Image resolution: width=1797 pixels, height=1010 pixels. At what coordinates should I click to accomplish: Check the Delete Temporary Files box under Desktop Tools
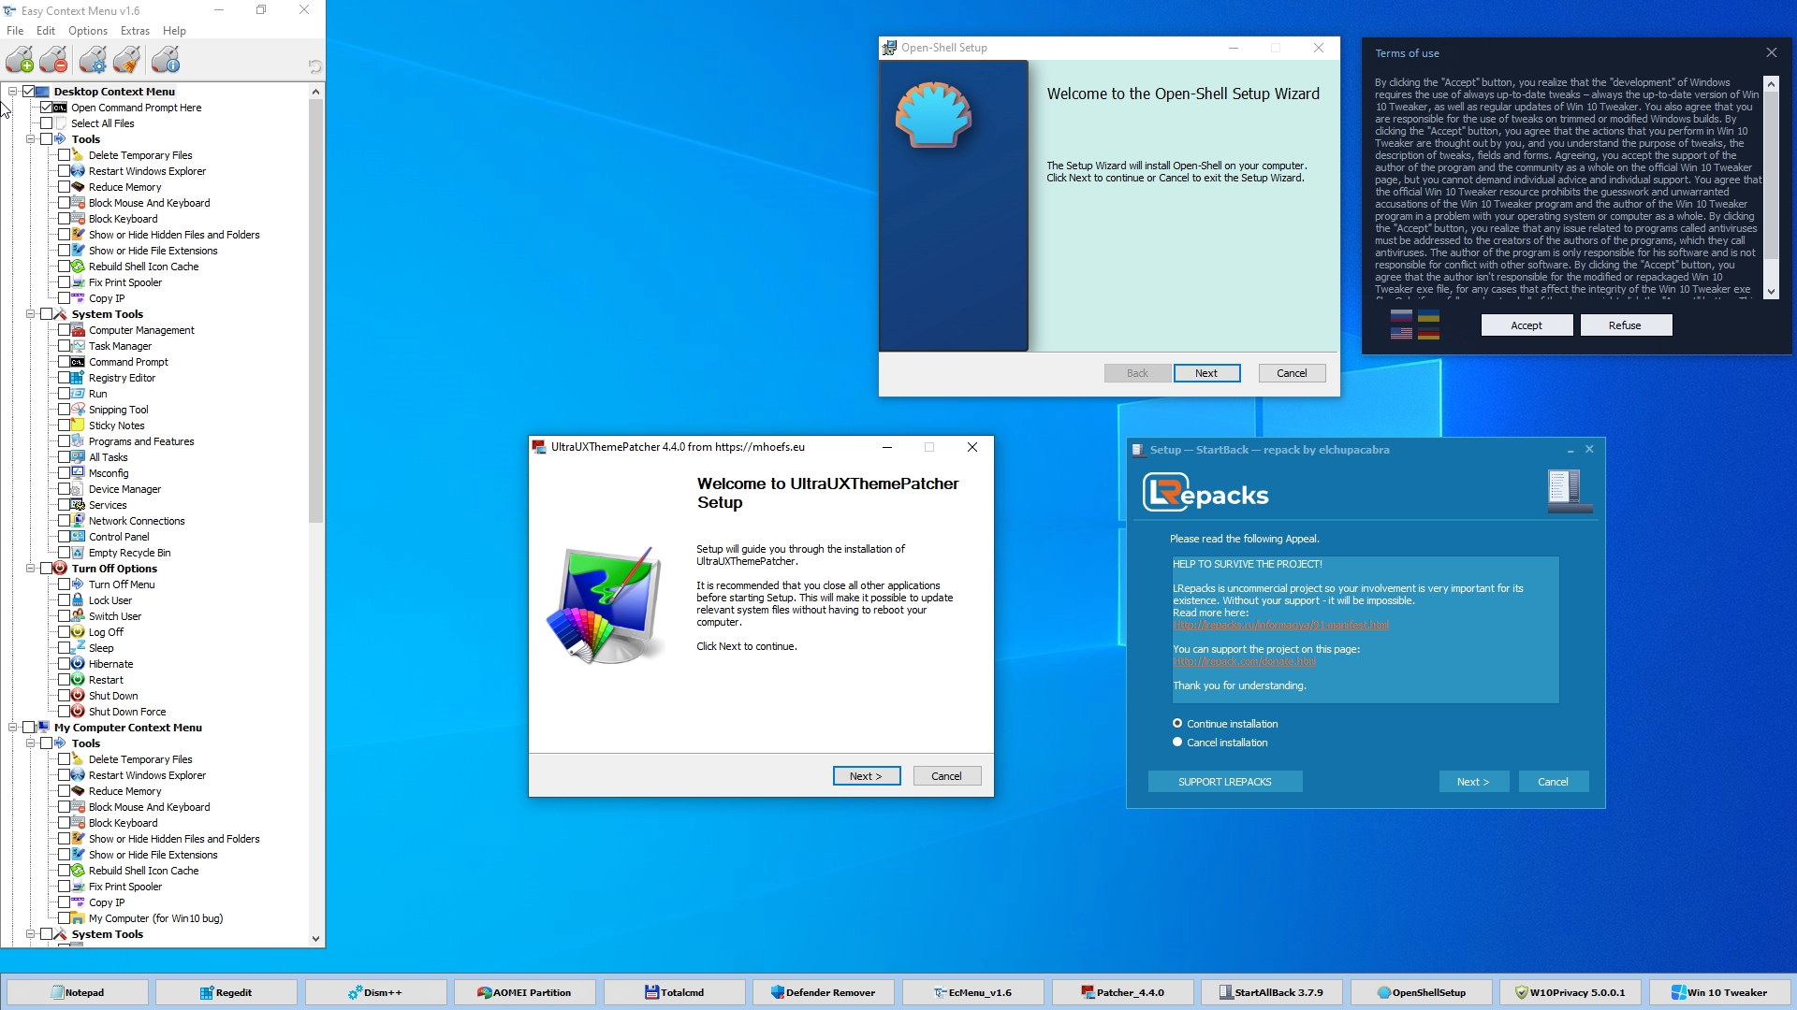[64, 155]
